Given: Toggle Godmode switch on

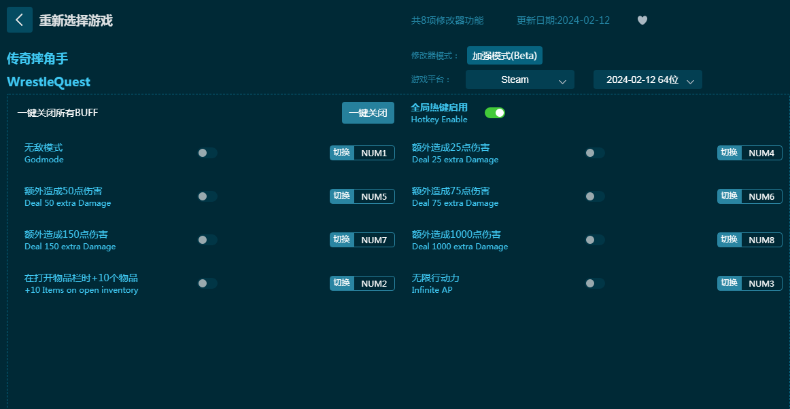Looking at the screenshot, I should pyautogui.click(x=207, y=153).
